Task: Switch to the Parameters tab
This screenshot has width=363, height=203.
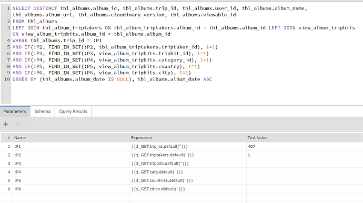Action: 15,111
